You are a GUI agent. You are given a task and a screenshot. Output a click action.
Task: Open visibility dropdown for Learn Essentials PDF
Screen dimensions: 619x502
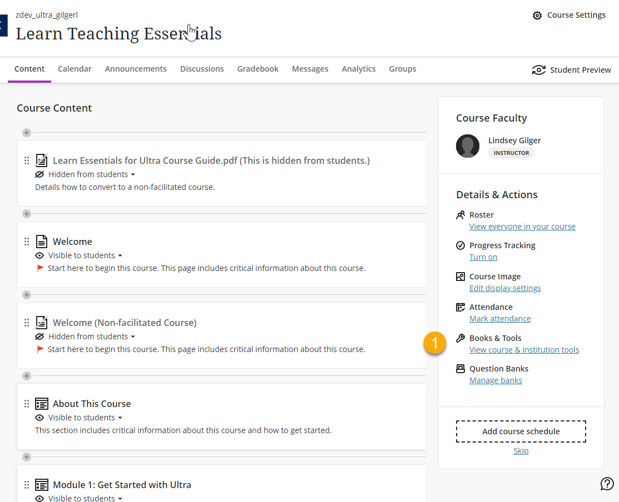pyautogui.click(x=92, y=174)
